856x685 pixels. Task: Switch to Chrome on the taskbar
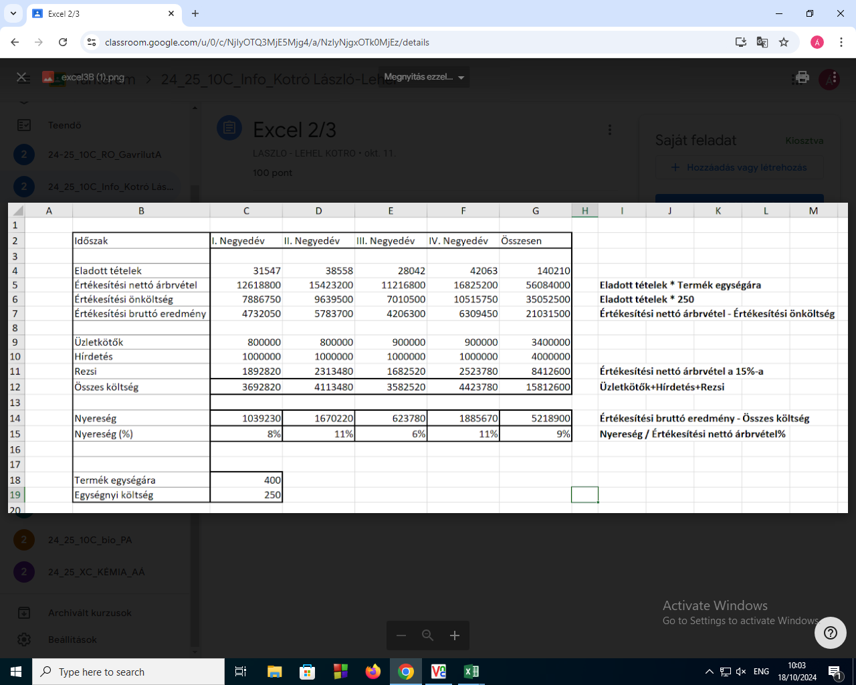406,672
